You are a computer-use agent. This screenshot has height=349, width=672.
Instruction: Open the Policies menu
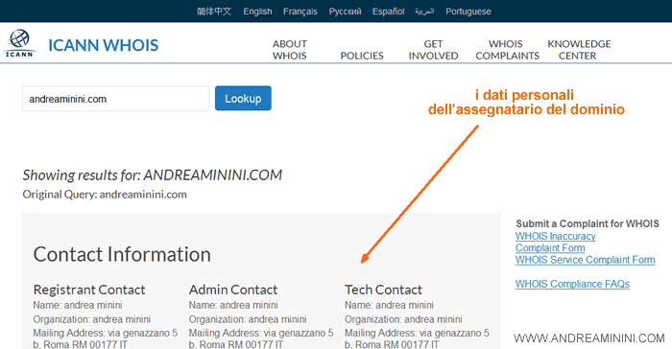[x=362, y=56]
